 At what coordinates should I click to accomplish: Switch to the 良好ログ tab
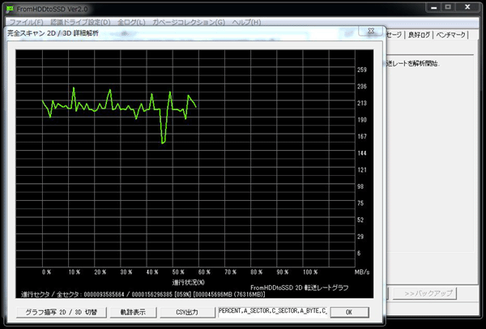(419, 35)
